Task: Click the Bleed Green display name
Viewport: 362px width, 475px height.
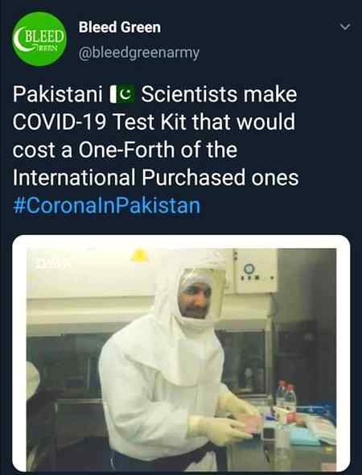Action: point(120,27)
